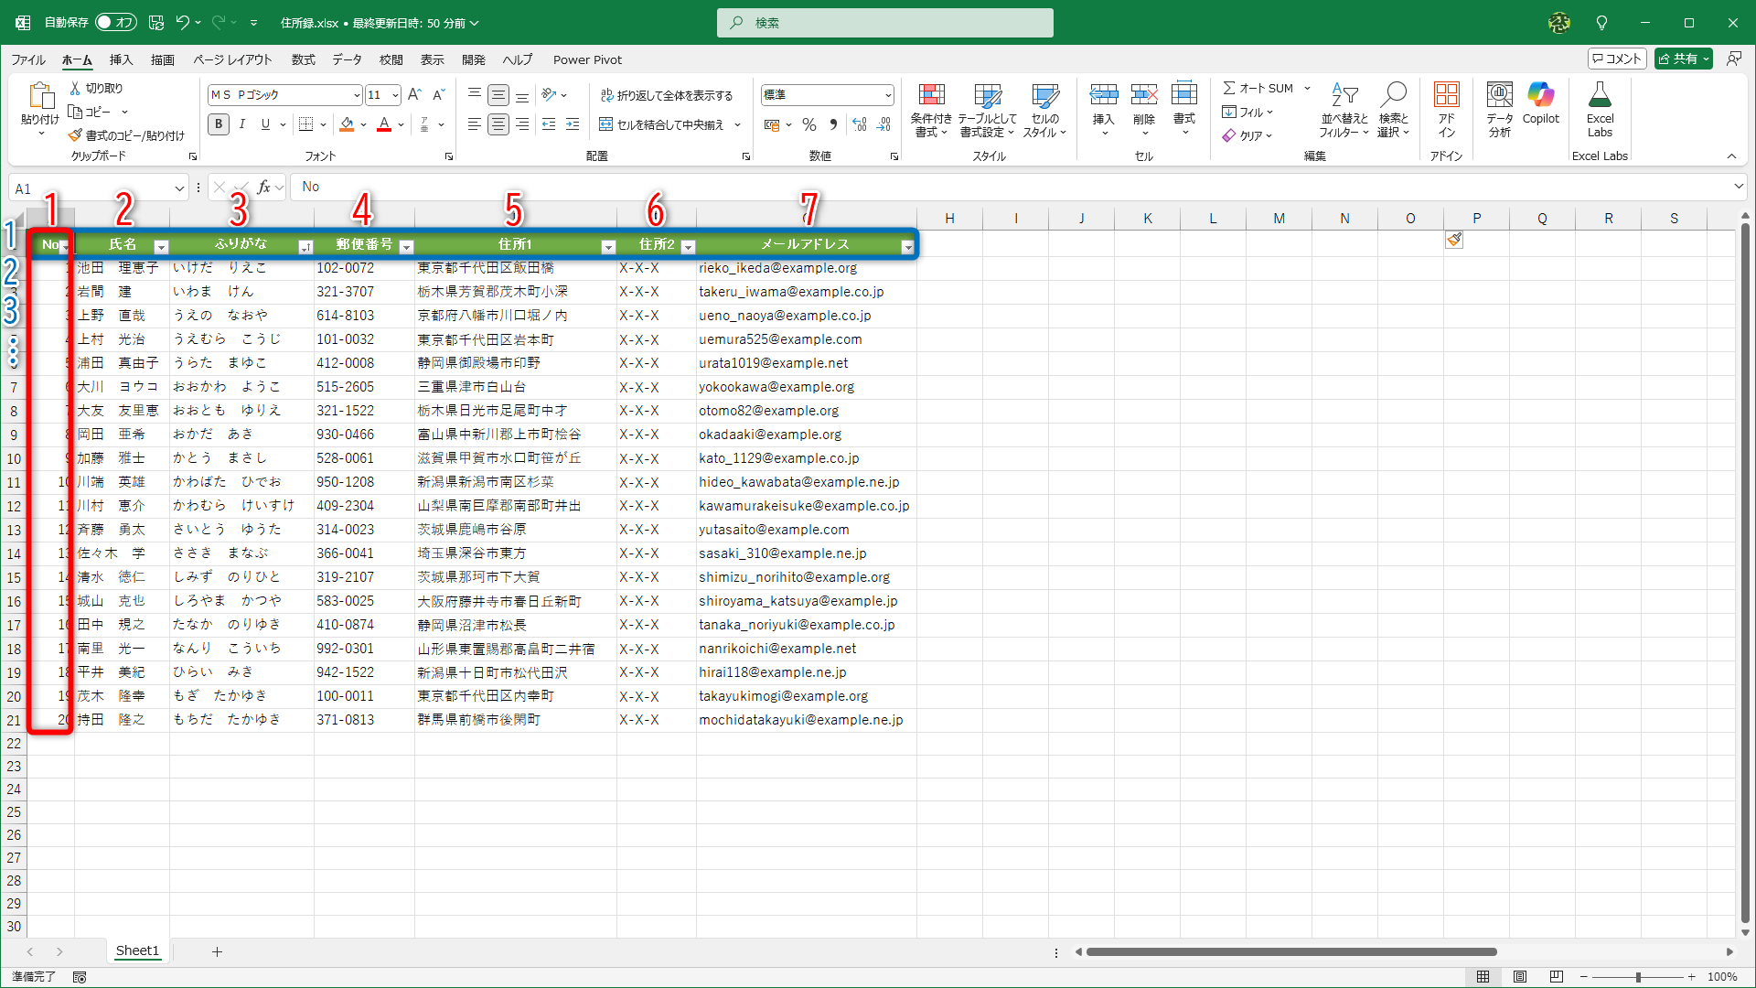Click the Sort and Filter icon
Viewport: 1756px width, 988px height.
point(1344,96)
